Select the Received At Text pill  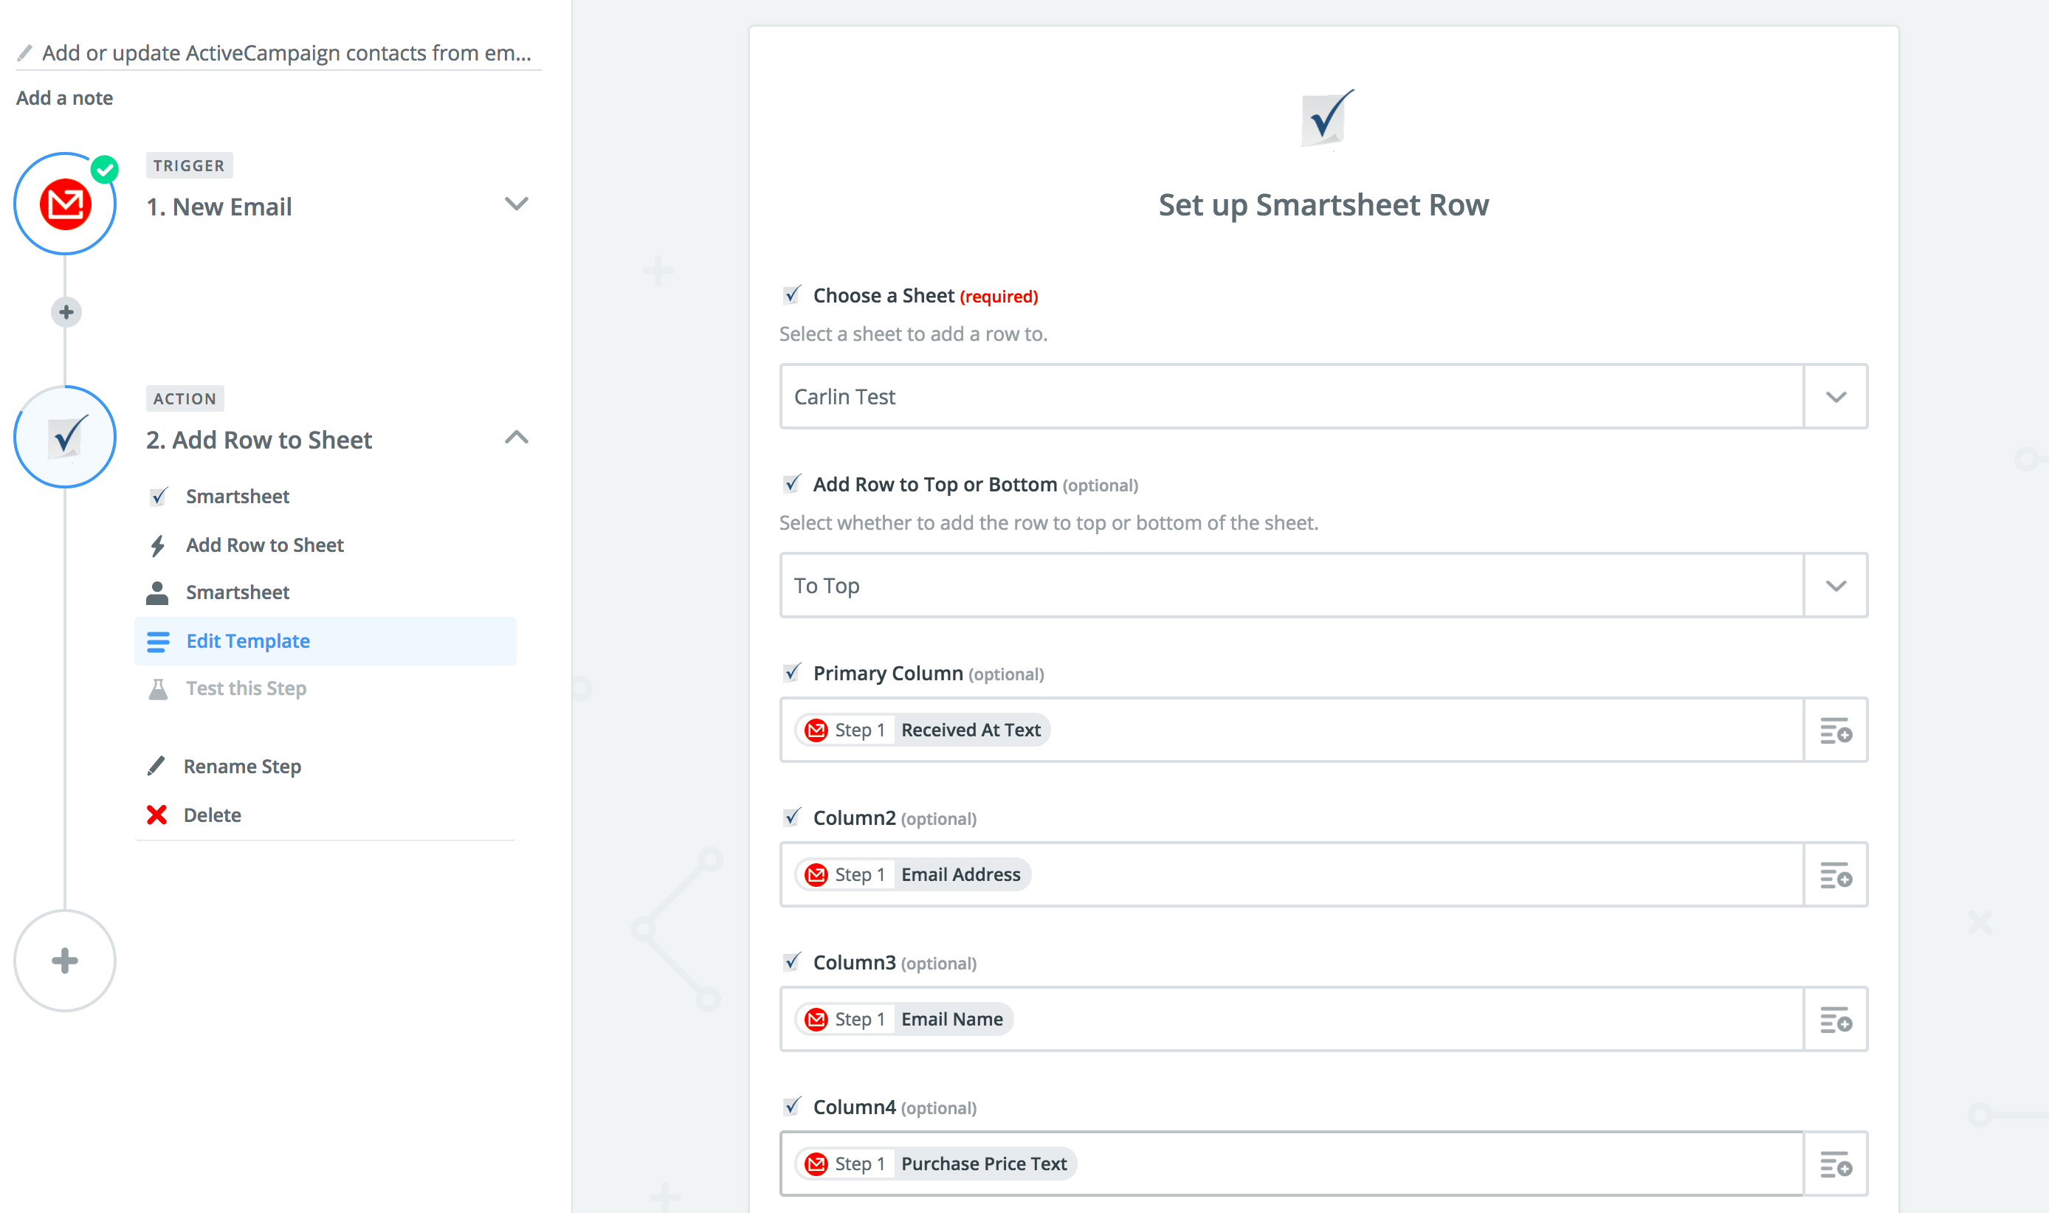pyautogui.click(x=923, y=730)
